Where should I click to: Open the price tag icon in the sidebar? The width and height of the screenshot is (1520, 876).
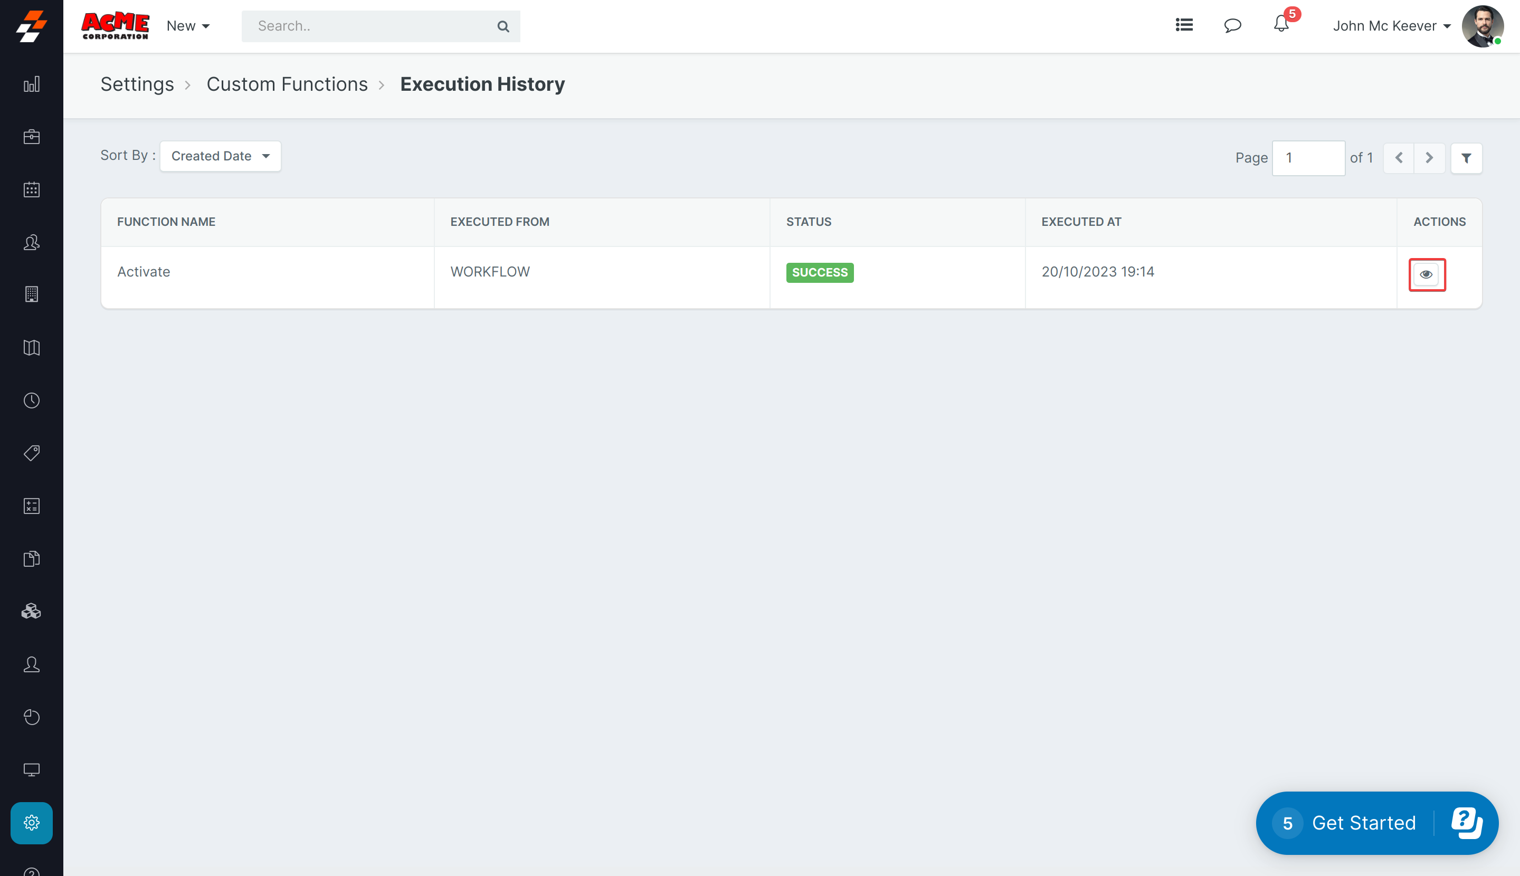click(31, 453)
